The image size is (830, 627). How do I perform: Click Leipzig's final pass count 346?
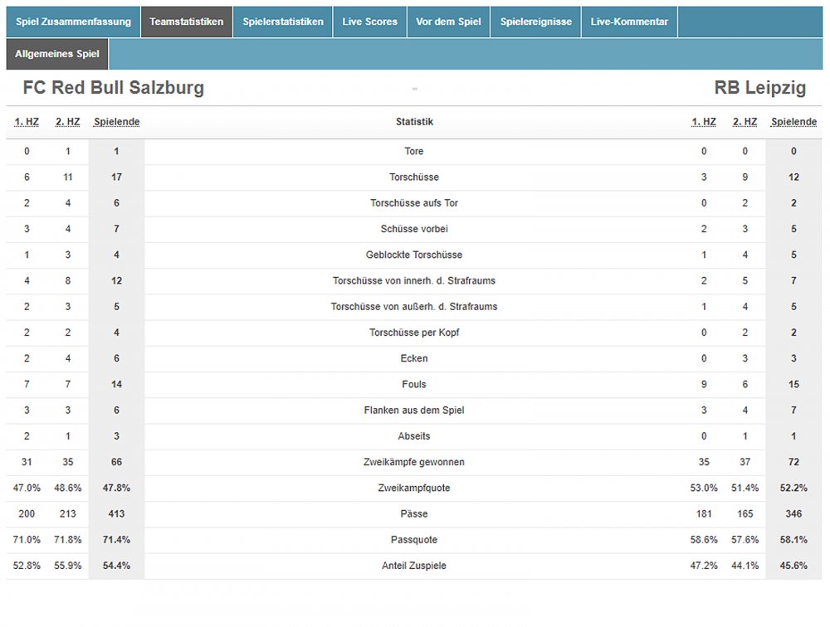tap(793, 514)
